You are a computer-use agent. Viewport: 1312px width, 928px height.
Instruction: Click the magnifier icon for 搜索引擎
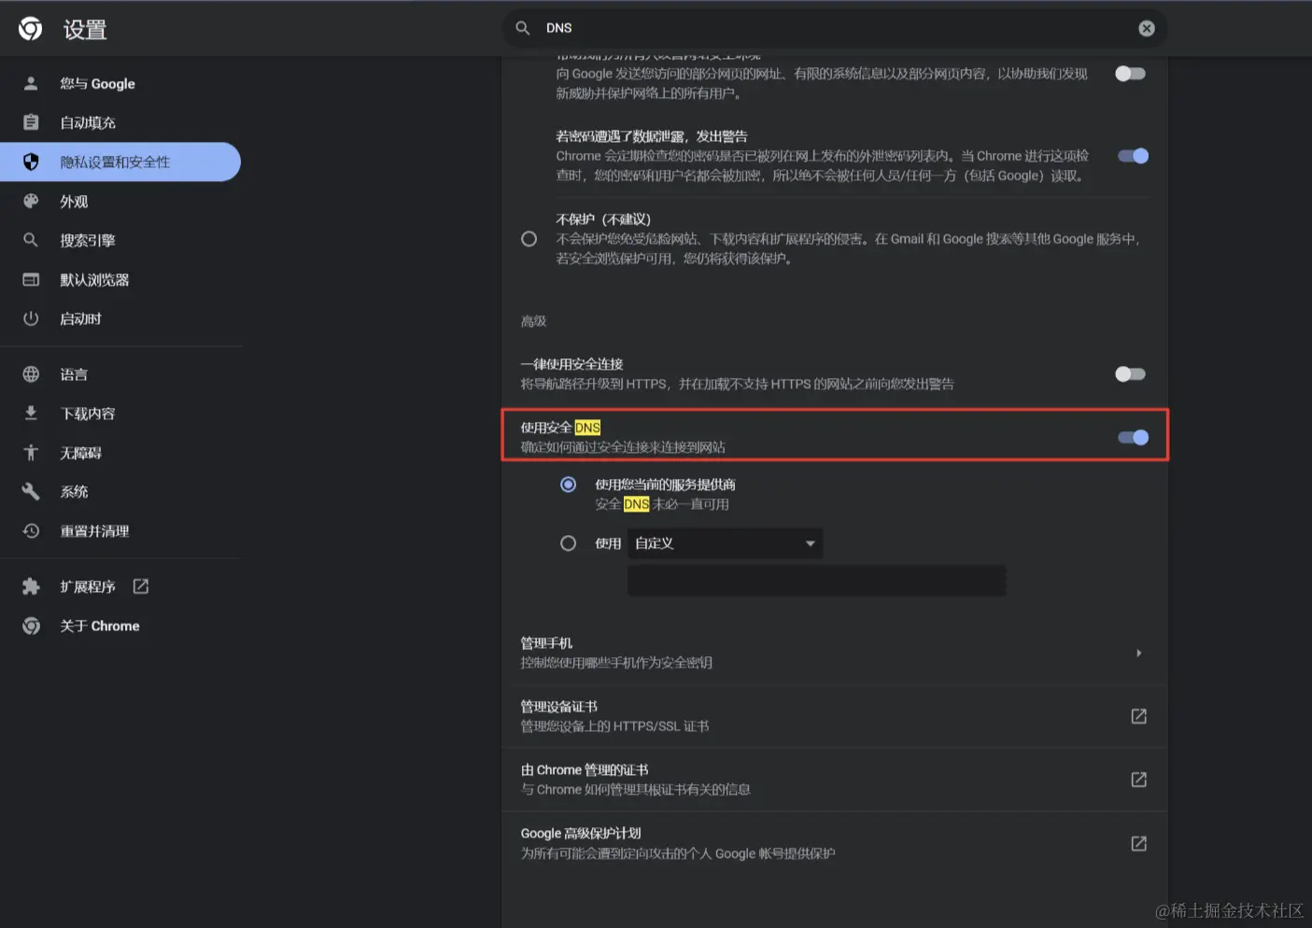(31, 240)
